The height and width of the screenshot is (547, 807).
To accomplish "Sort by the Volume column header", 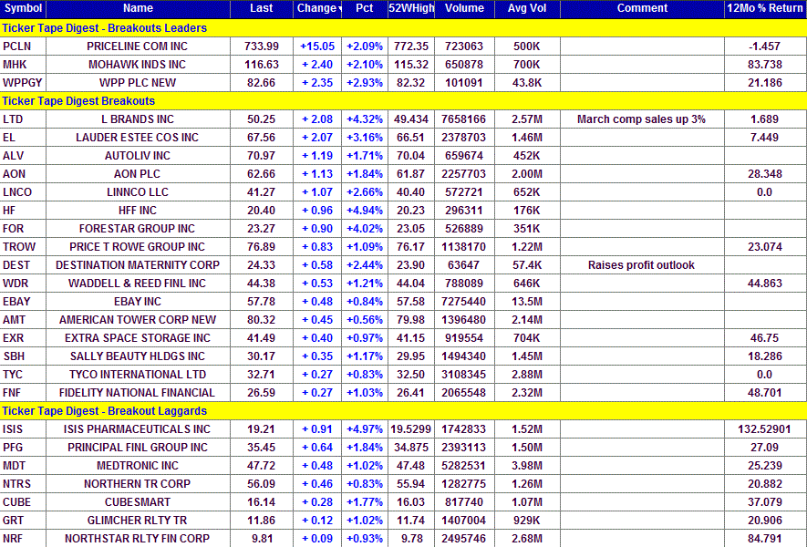I will (x=464, y=8).
